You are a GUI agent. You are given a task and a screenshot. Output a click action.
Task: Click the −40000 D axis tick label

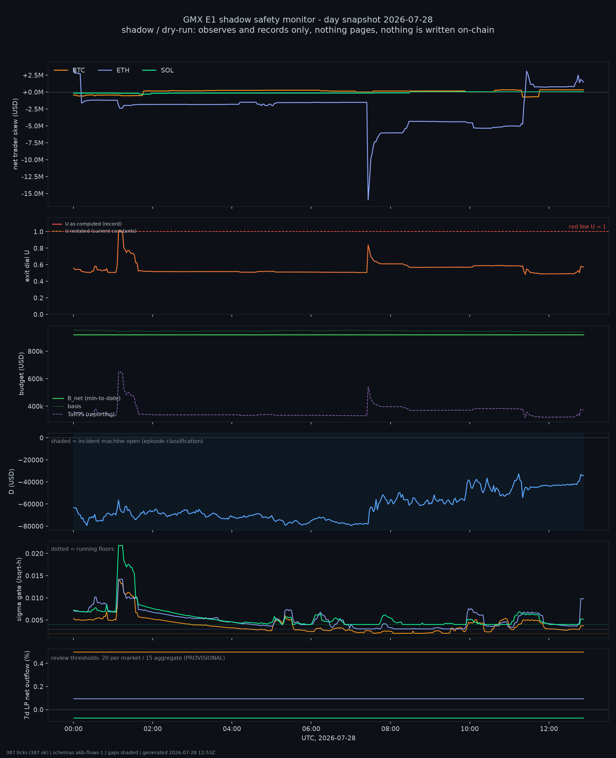pos(31,482)
